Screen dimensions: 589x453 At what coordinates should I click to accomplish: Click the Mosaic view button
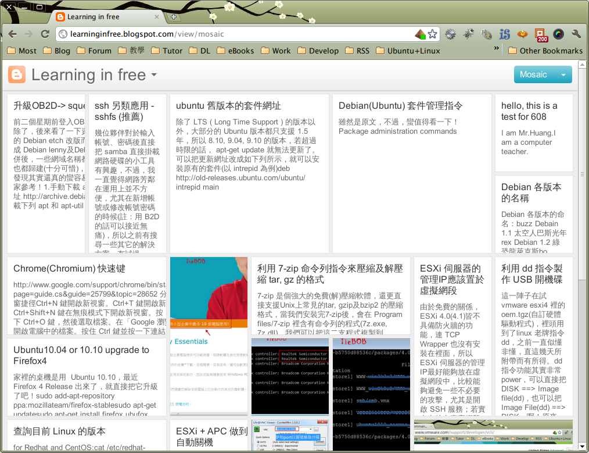click(x=534, y=75)
